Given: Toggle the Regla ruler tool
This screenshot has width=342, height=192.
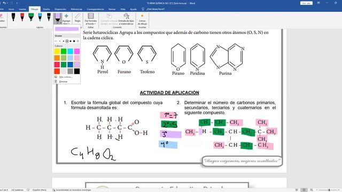Looking at the screenshot, I should 77,18.
